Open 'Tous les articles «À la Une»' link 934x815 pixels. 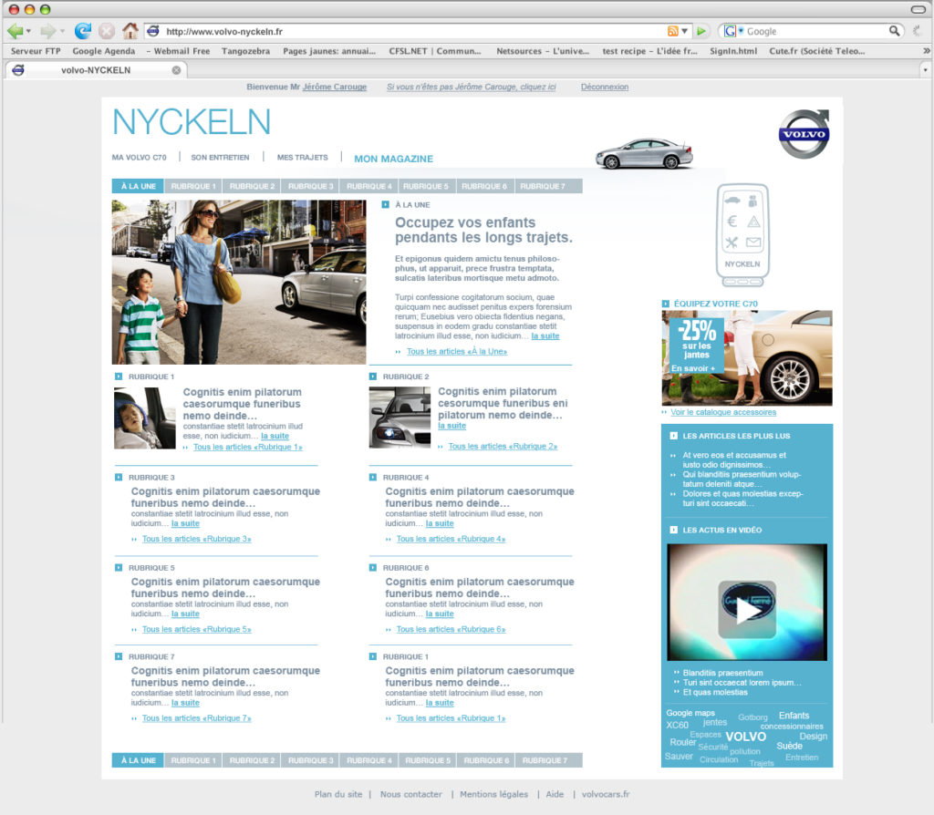tap(457, 352)
